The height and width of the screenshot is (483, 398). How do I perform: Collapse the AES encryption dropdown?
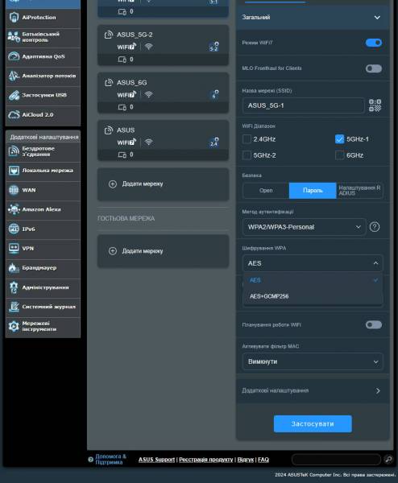tap(313, 263)
